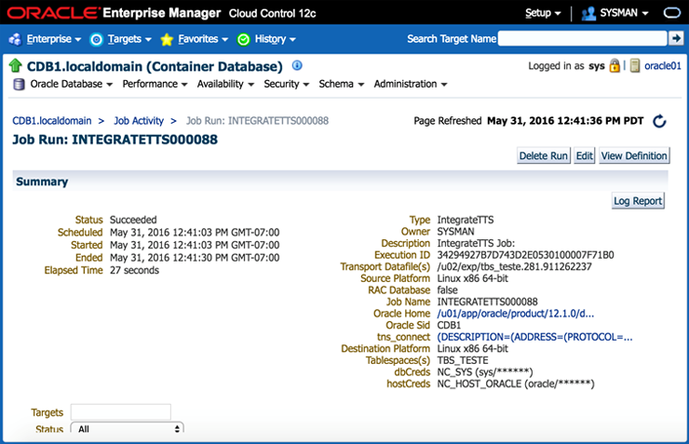Click the host server icon beside oracle01

(x=634, y=66)
